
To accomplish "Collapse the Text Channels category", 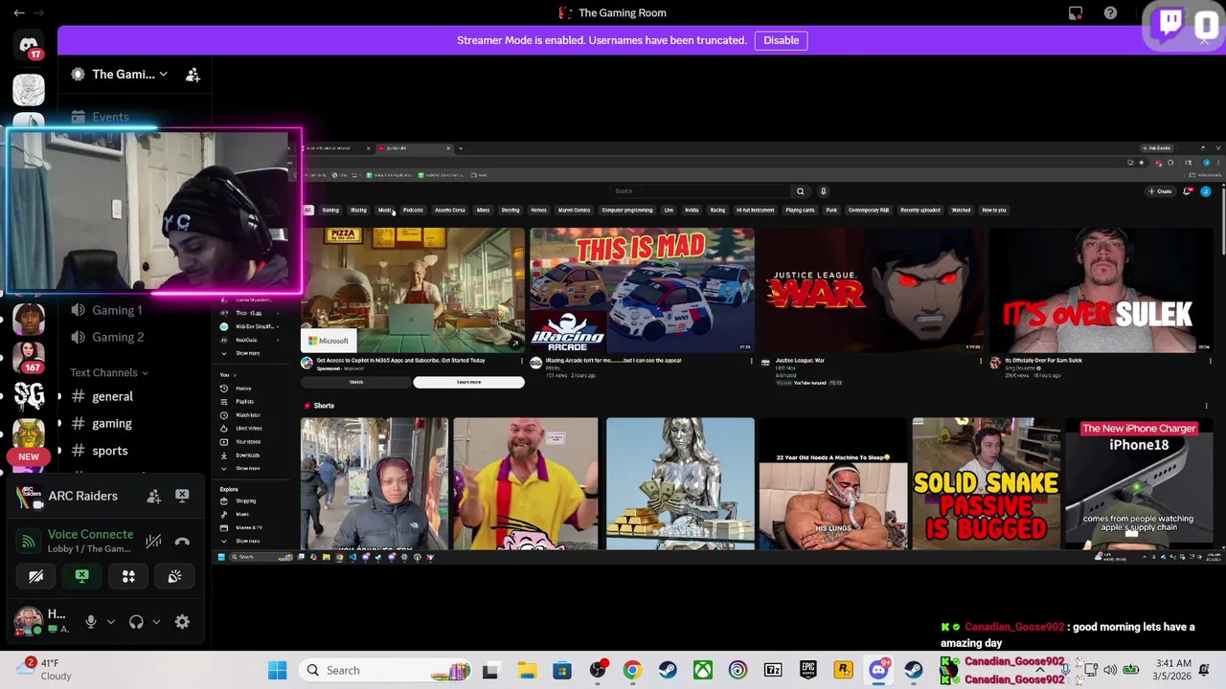I will [x=109, y=372].
